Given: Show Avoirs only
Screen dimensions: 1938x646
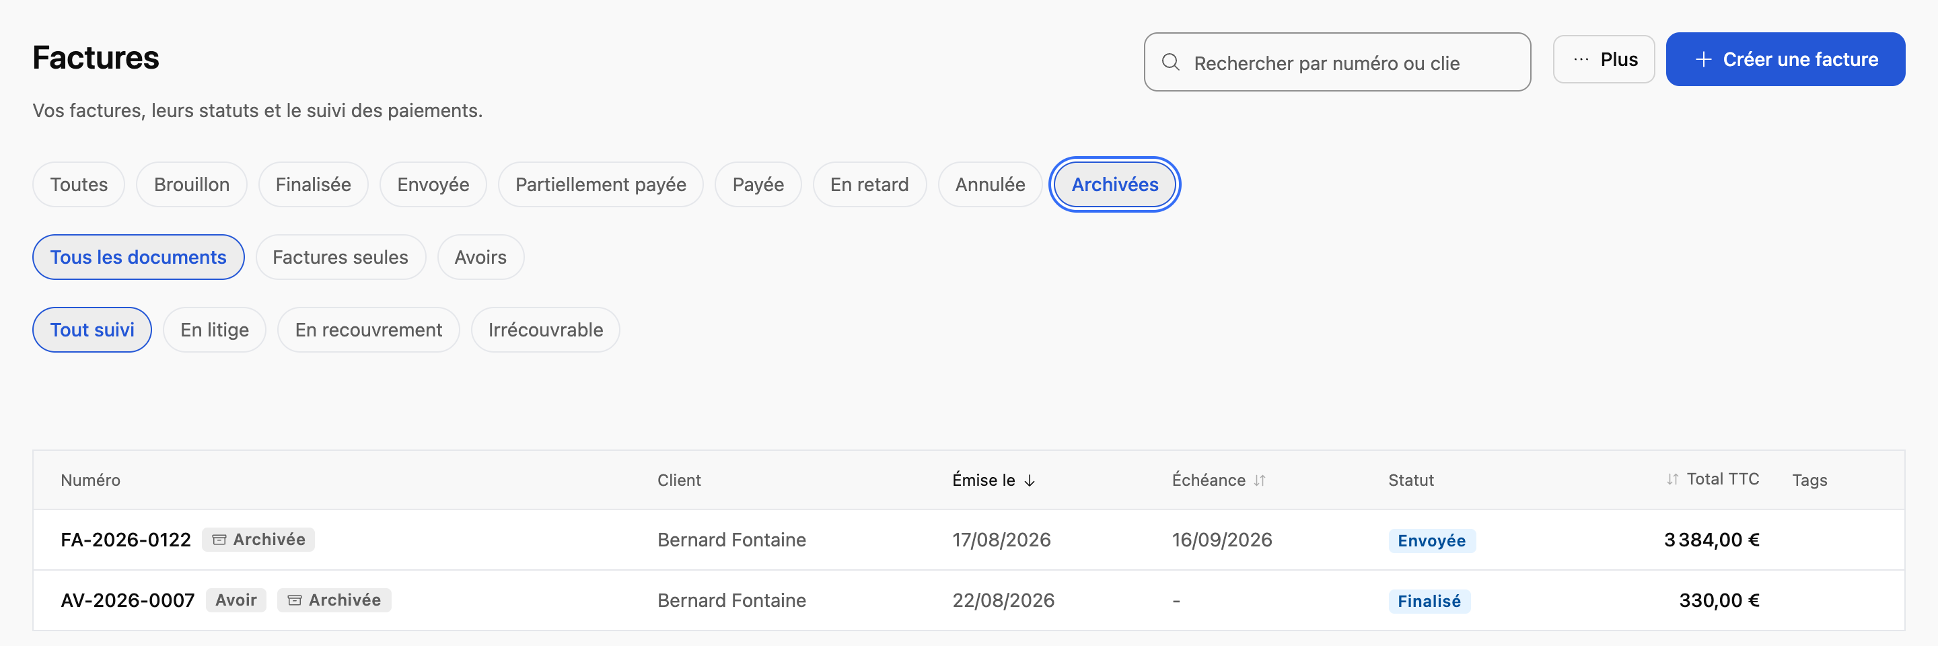Looking at the screenshot, I should (x=480, y=257).
